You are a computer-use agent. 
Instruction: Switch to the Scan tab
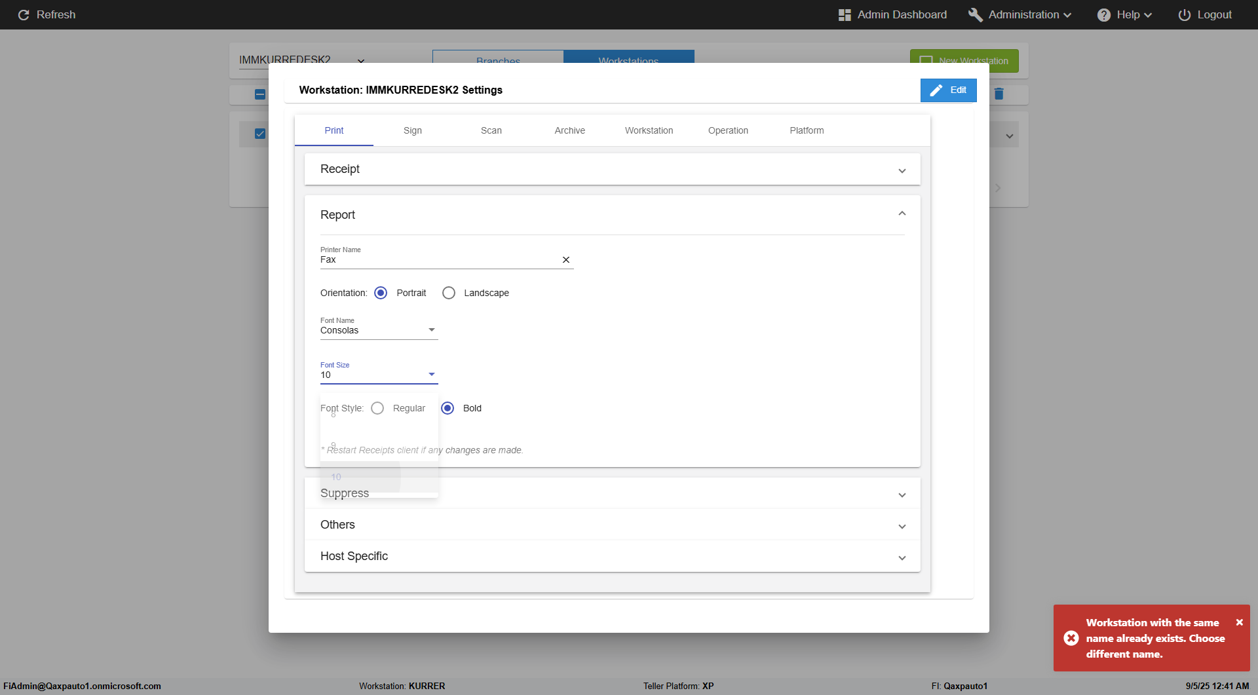(x=491, y=130)
